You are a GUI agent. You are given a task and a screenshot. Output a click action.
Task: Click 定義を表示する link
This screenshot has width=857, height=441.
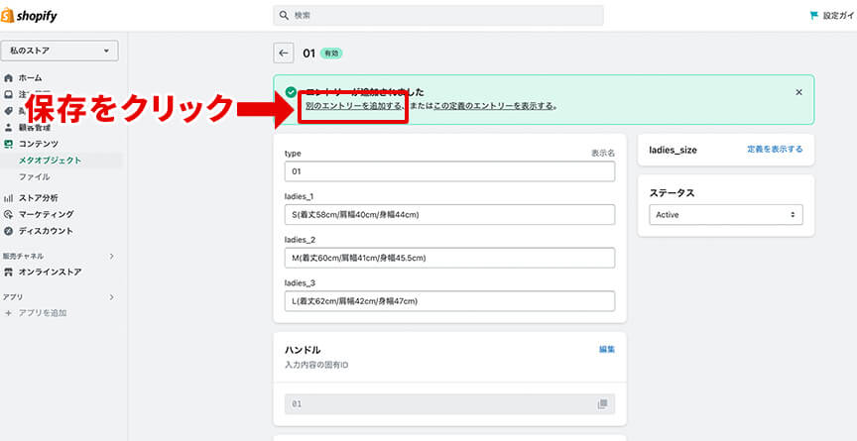click(775, 149)
